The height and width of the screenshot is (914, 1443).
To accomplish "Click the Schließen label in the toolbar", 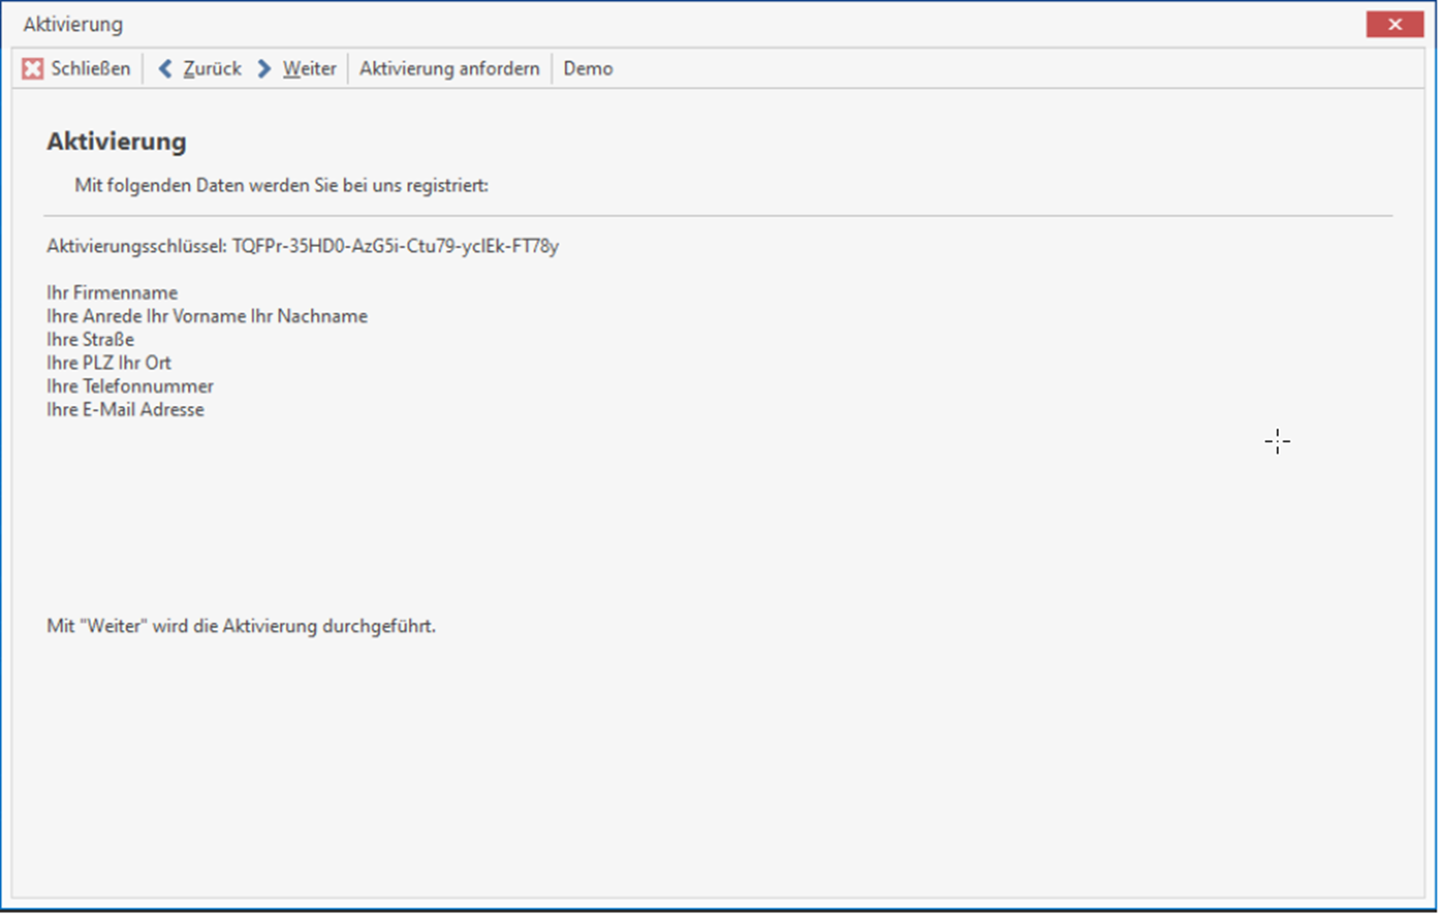I will click(x=90, y=68).
